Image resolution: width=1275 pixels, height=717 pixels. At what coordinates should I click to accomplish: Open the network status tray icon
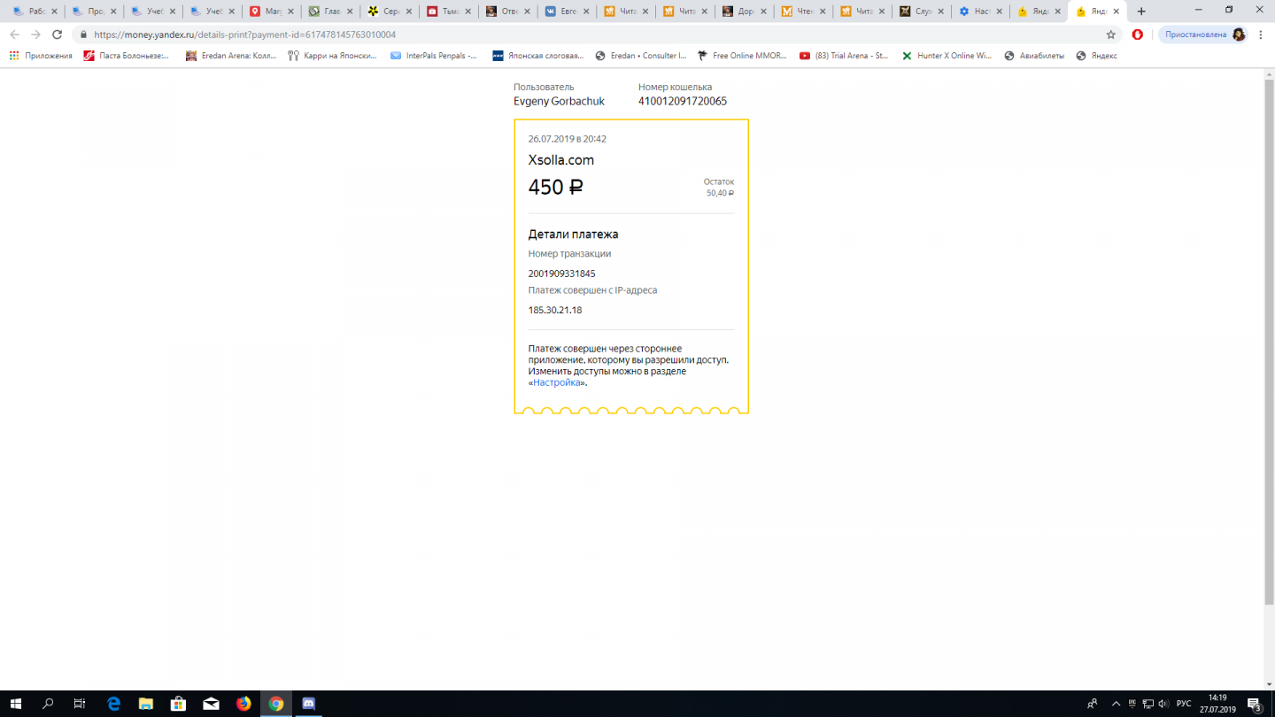tap(1147, 704)
